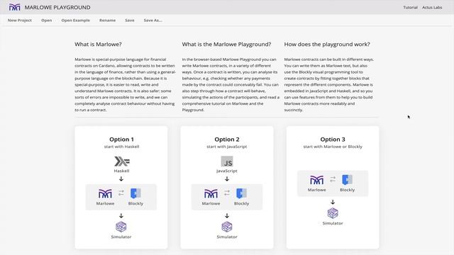
Task: Click the Marlowe label in Option 3
Action: [317, 190]
